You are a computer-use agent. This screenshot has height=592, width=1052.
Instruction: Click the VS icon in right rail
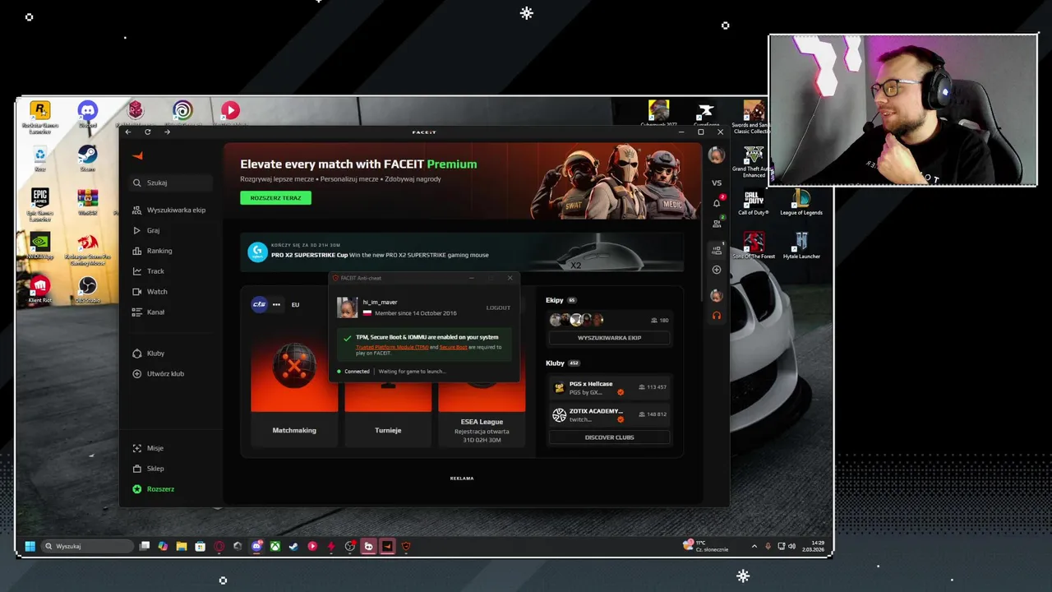coord(717,183)
